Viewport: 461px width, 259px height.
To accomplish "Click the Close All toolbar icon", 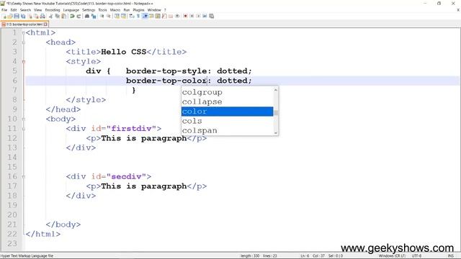I will click(36, 16).
